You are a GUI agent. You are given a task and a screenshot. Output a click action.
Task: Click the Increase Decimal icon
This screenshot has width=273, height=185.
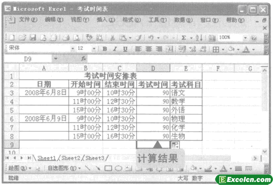(x=192, y=49)
